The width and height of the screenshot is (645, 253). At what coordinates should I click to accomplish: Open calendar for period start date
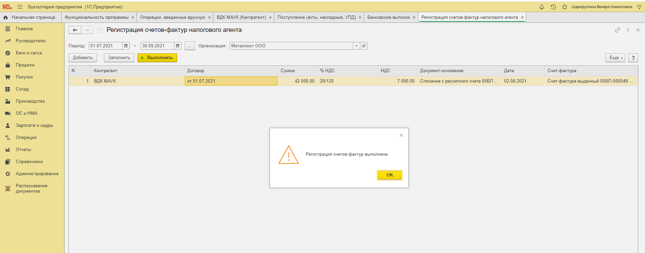(x=126, y=46)
